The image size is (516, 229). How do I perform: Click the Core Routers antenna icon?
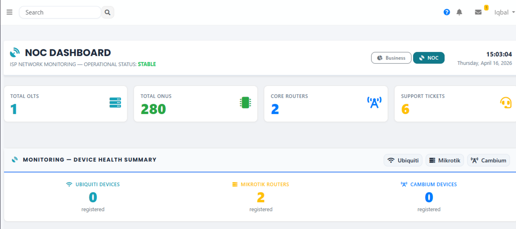(374, 102)
